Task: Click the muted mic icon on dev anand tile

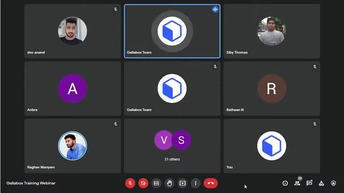Action: point(116,10)
